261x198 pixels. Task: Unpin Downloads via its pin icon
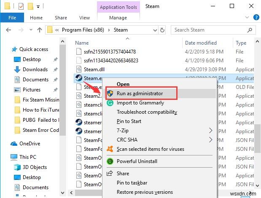55,70
